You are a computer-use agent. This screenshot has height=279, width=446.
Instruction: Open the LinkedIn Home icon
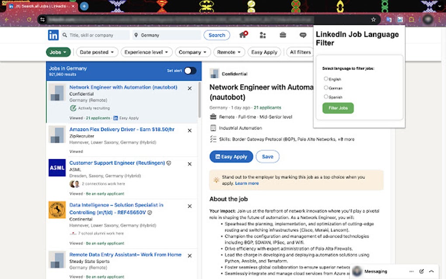243,35
